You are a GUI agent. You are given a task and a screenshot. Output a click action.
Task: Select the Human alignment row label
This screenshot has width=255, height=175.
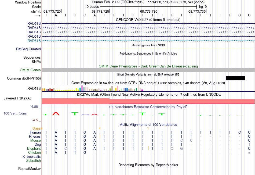click(x=35, y=133)
